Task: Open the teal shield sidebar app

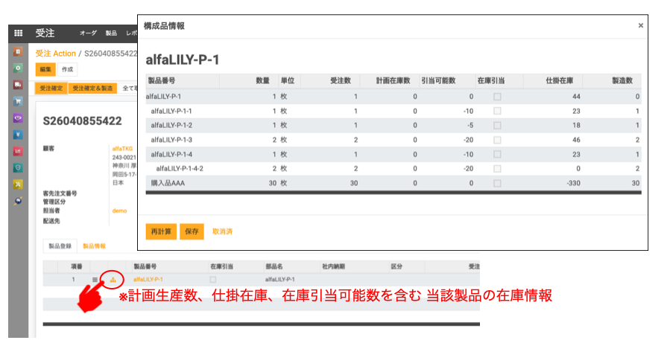Action: [18, 167]
